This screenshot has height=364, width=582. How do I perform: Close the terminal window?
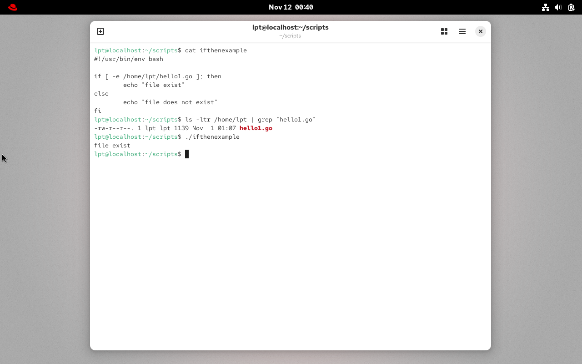(481, 31)
